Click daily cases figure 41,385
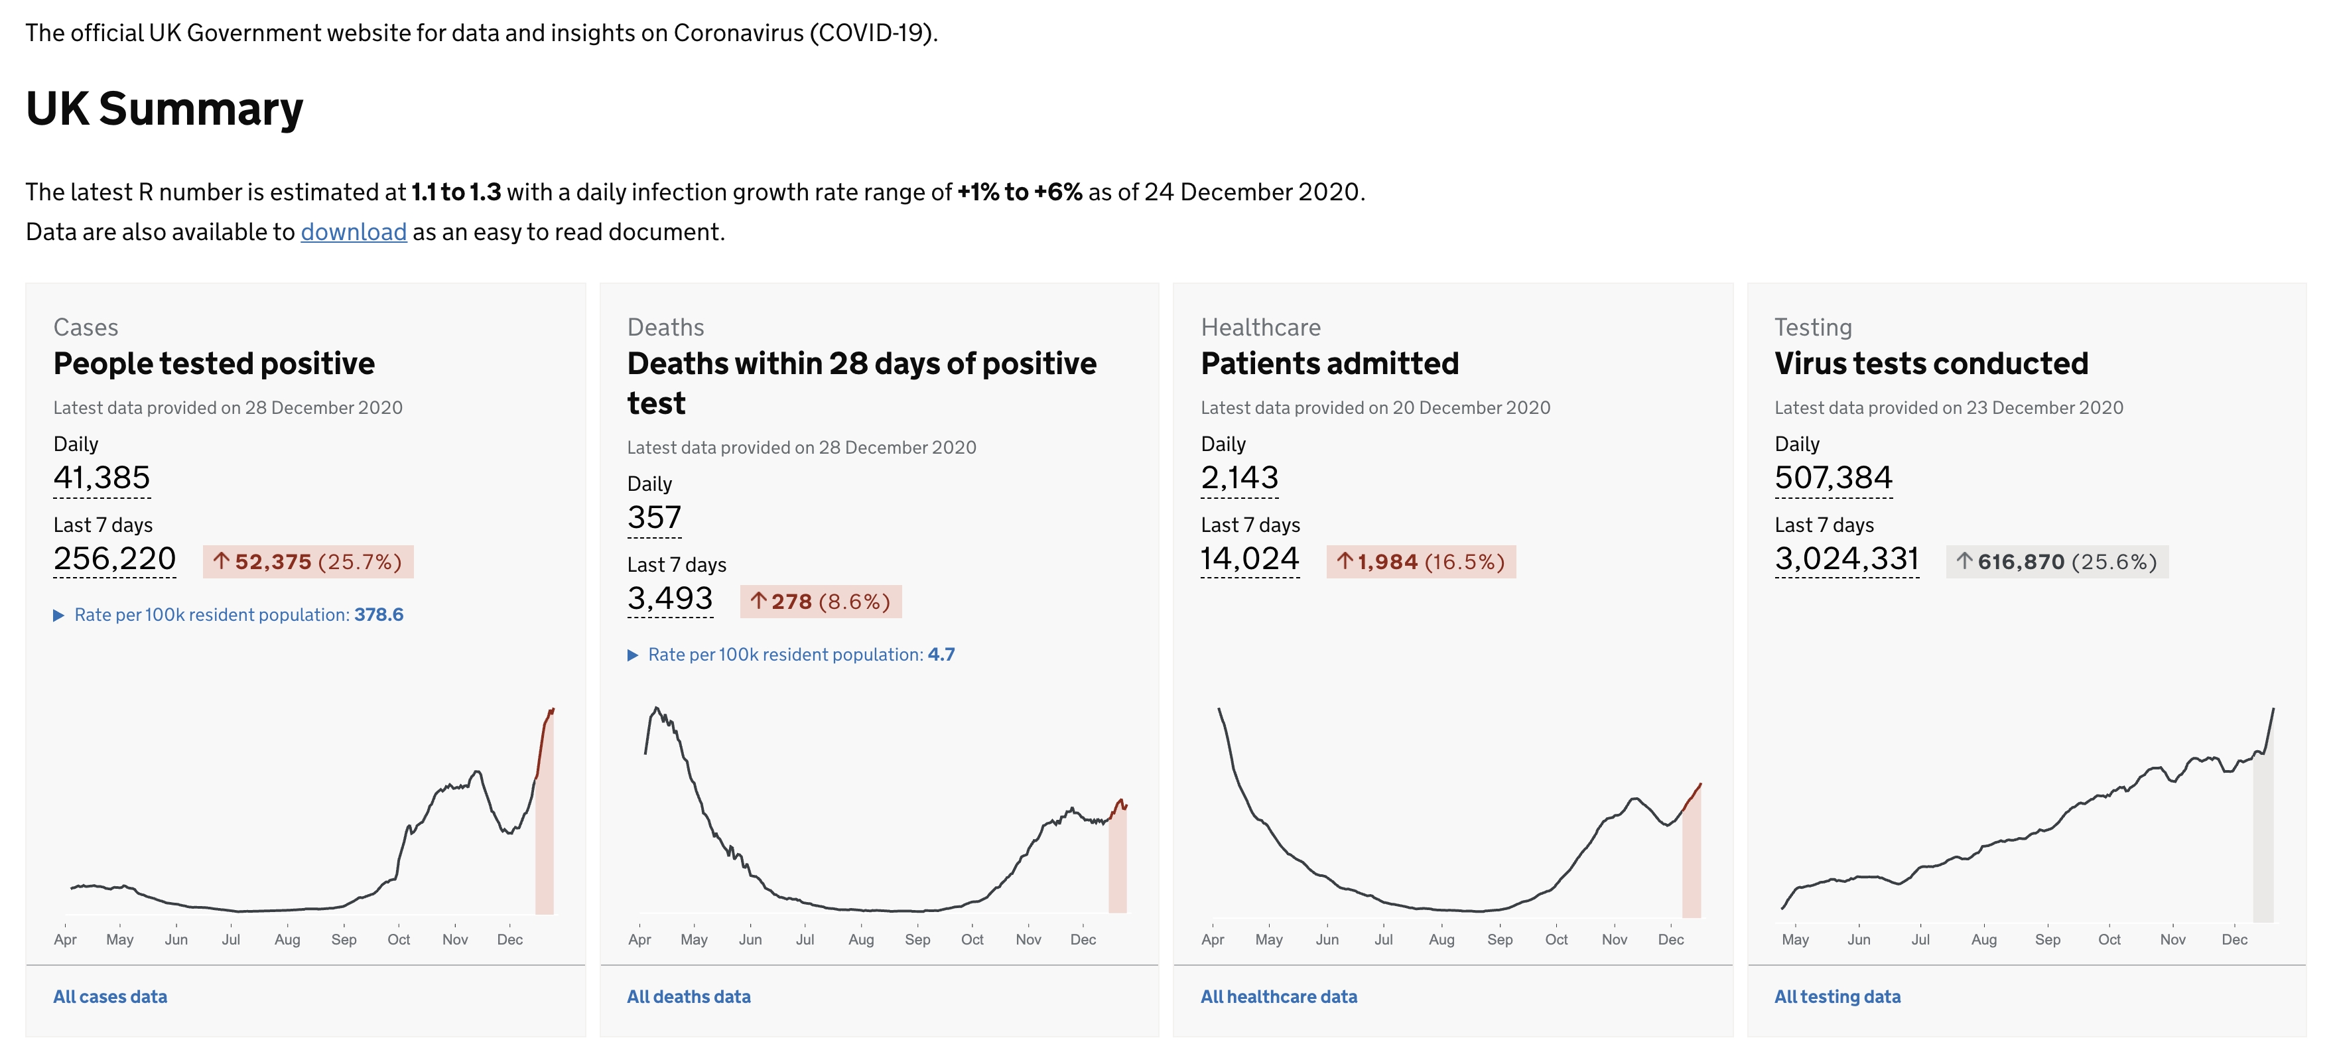Image resolution: width=2335 pixels, height=1052 pixels. tap(101, 478)
